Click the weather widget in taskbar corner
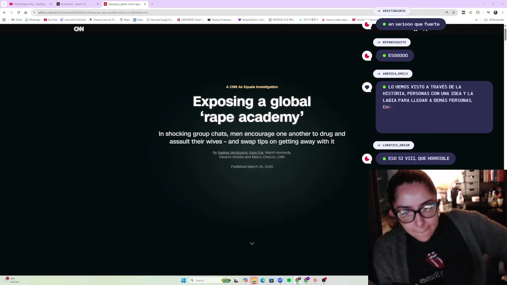 [x=12, y=280]
